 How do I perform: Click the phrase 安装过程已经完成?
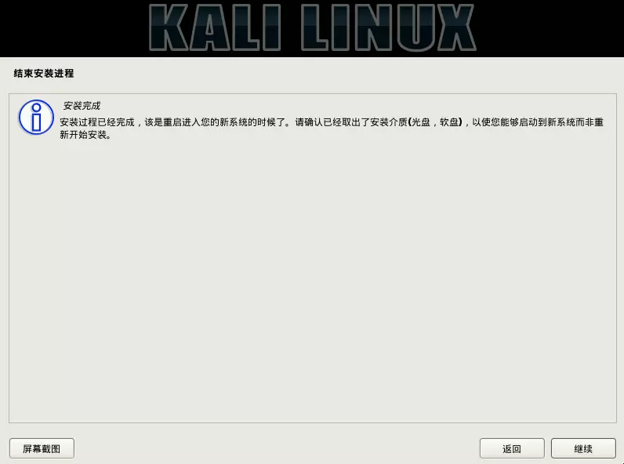[x=97, y=122]
